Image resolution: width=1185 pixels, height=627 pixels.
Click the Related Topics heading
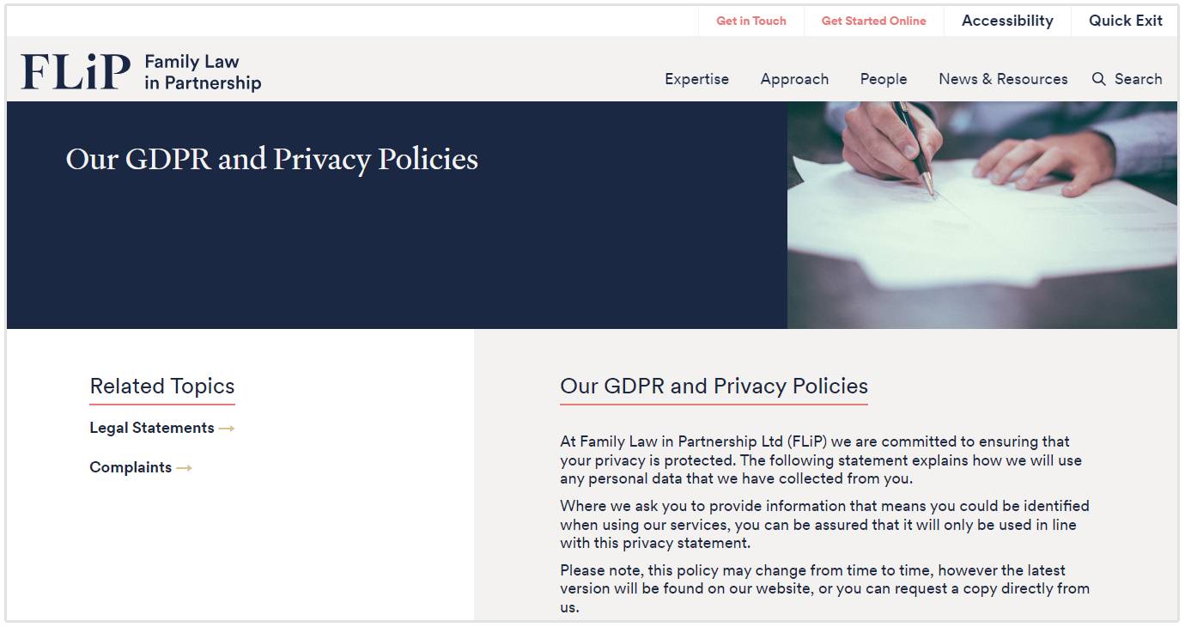point(162,387)
